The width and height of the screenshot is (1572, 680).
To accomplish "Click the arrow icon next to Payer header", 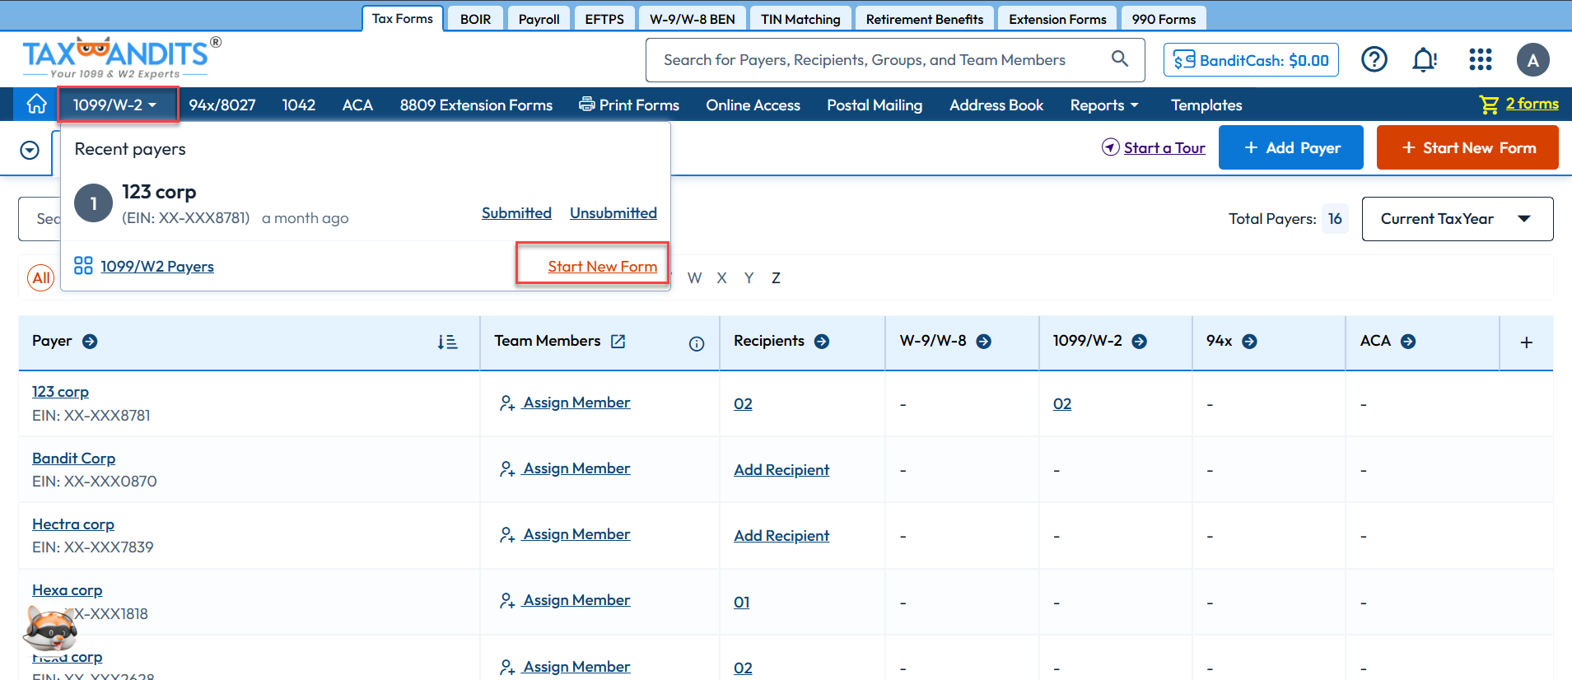I will 90,341.
